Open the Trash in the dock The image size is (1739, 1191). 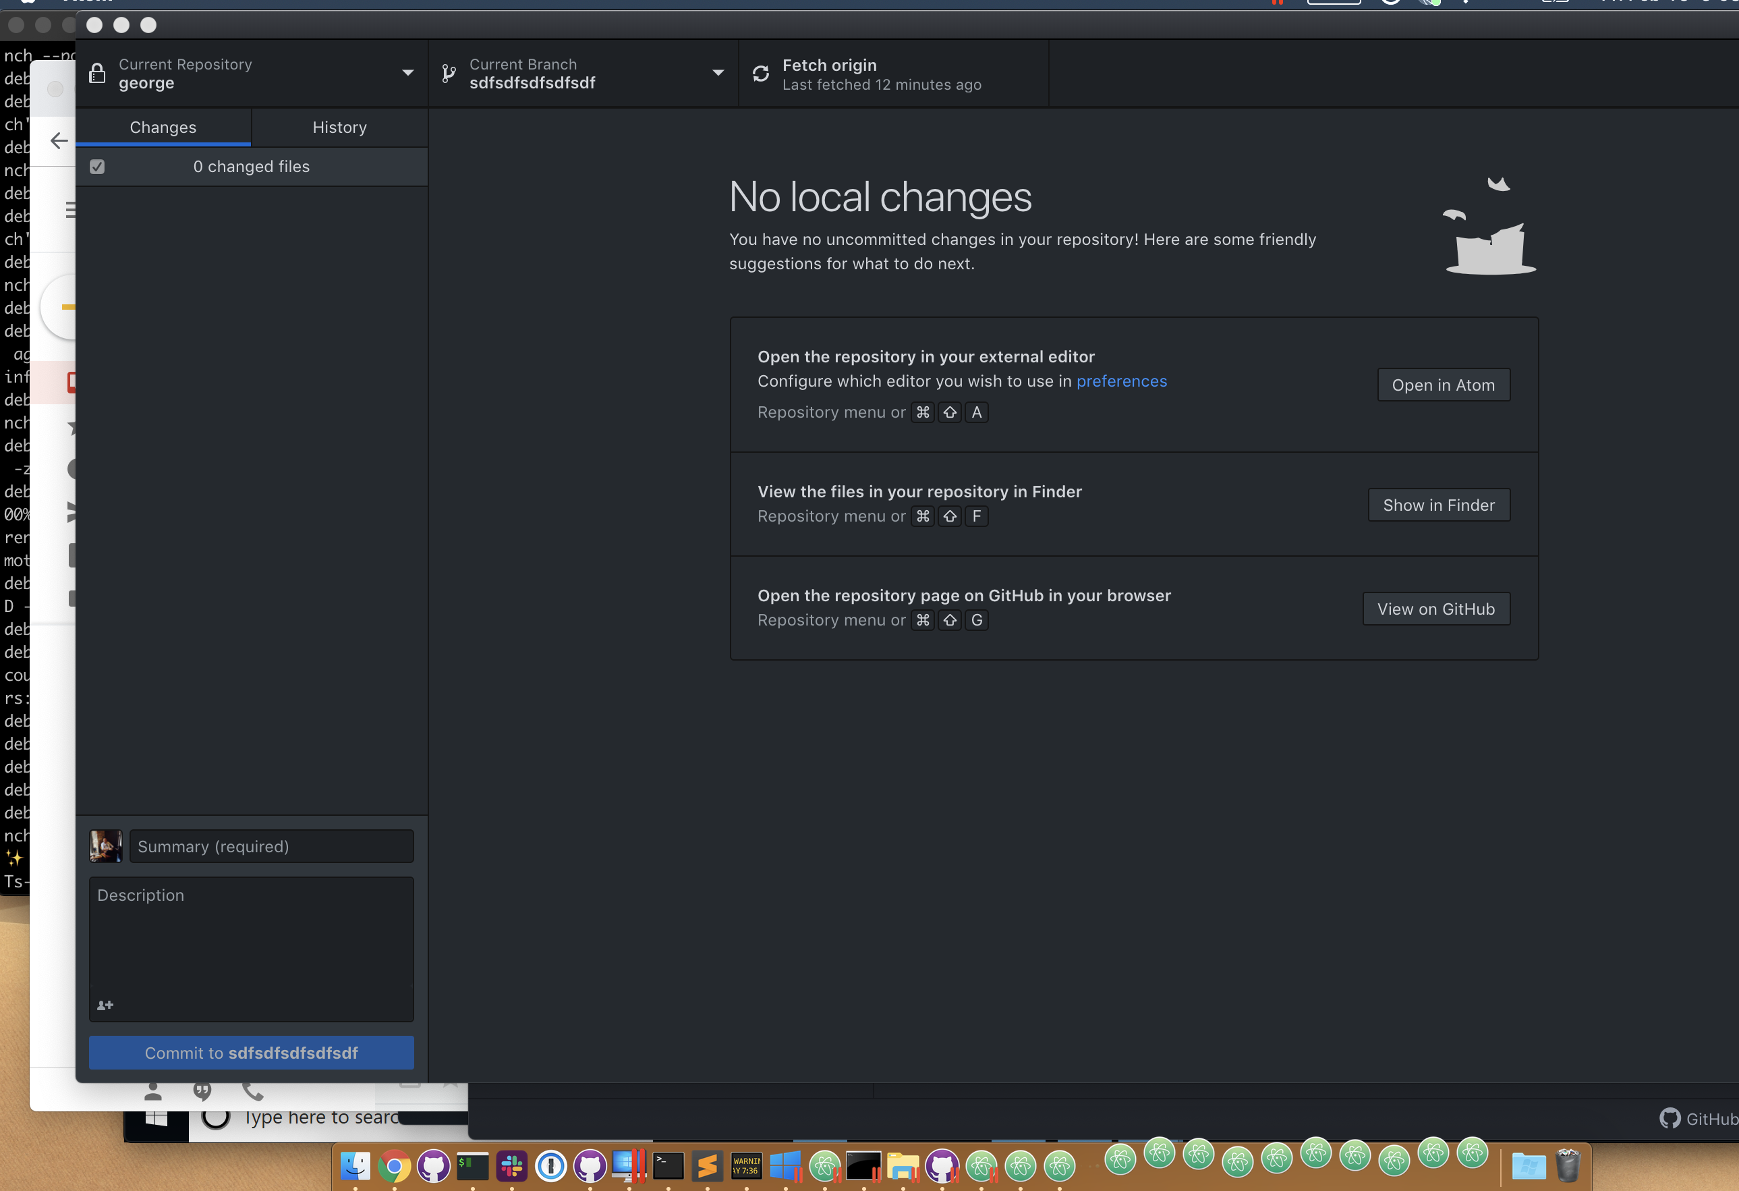tap(1568, 1165)
